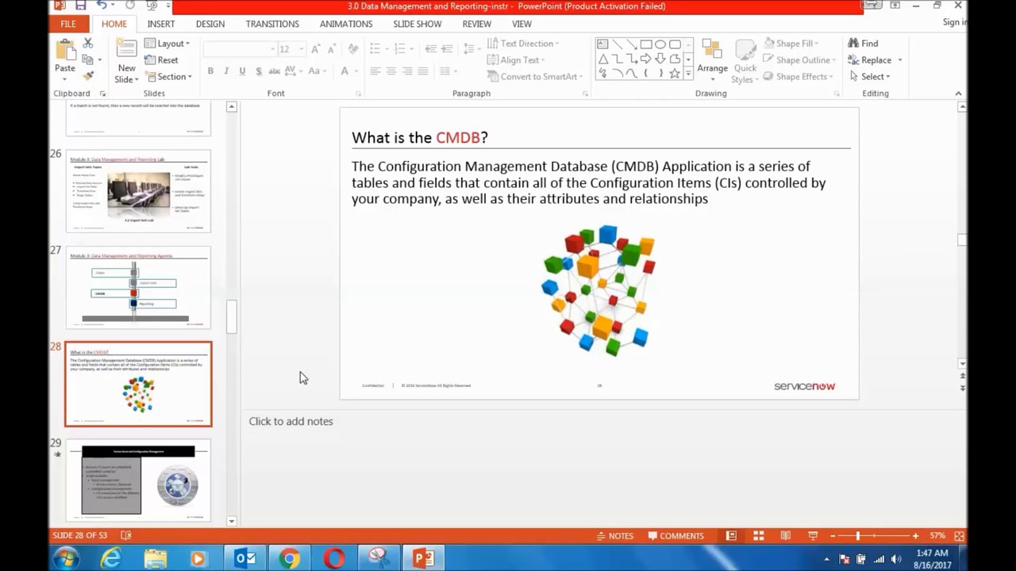Start the slide show from the status bar

click(x=813, y=536)
